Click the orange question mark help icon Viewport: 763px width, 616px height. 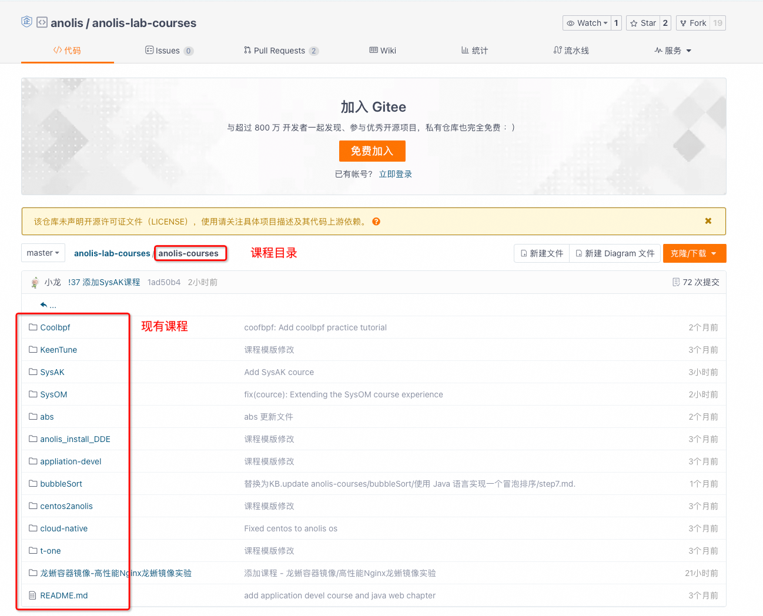pyautogui.click(x=376, y=222)
